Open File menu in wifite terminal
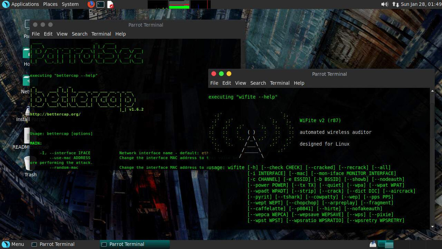This screenshot has width=442, height=249. pos(214,83)
